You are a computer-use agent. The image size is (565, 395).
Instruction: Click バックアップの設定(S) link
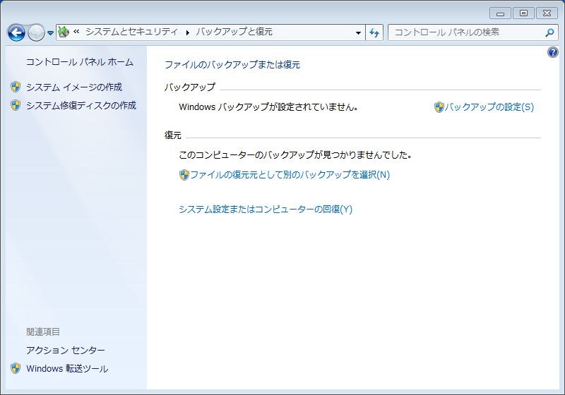pyautogui.click(x=489, y=107)
